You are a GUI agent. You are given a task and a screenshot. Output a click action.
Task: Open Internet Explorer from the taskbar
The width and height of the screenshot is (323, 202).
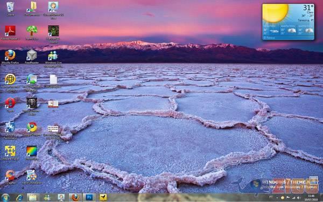click(x=19, y=198)
